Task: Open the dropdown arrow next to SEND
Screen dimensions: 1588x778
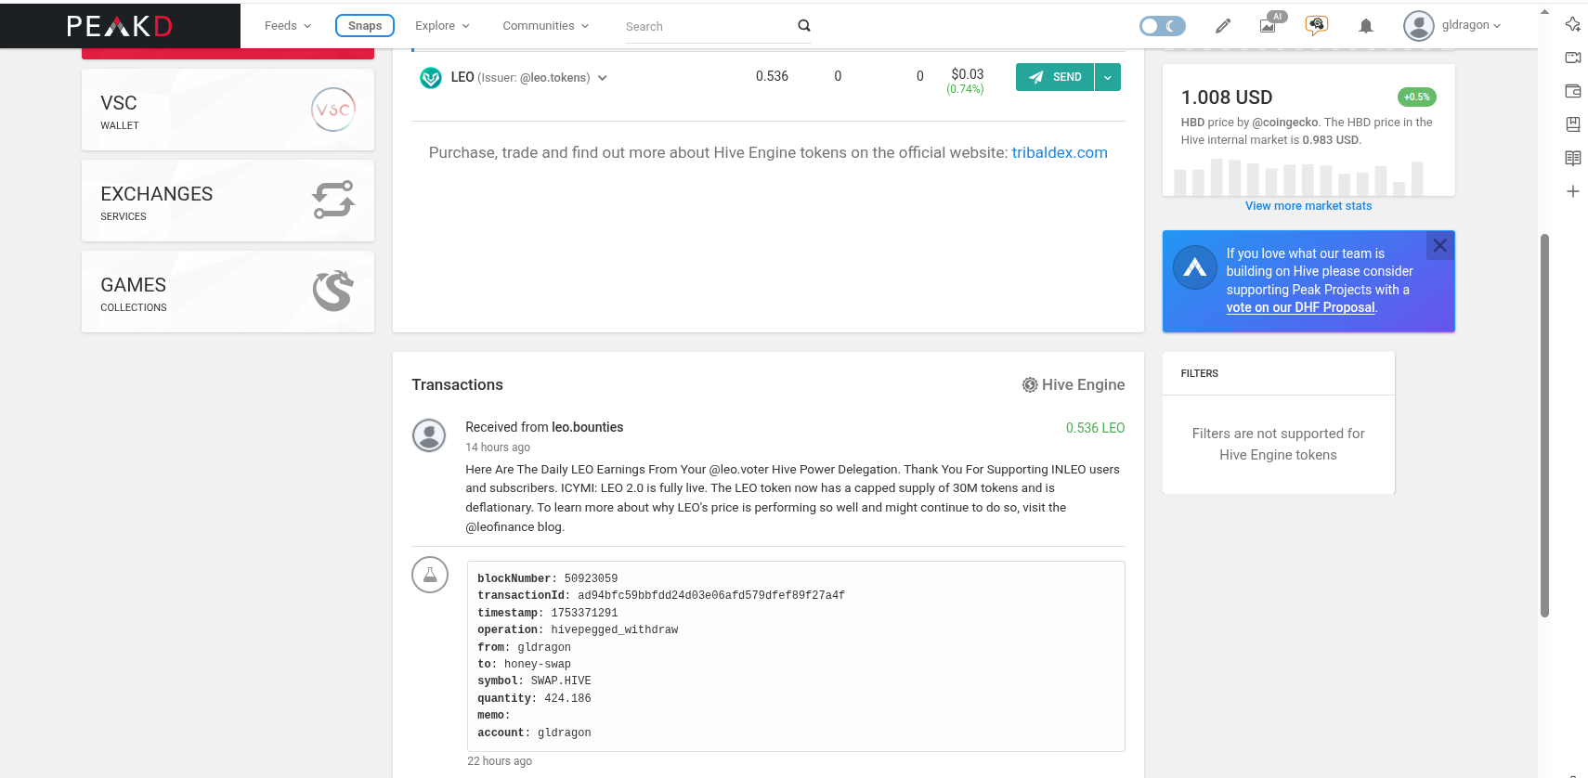Action: (1108, 77)
